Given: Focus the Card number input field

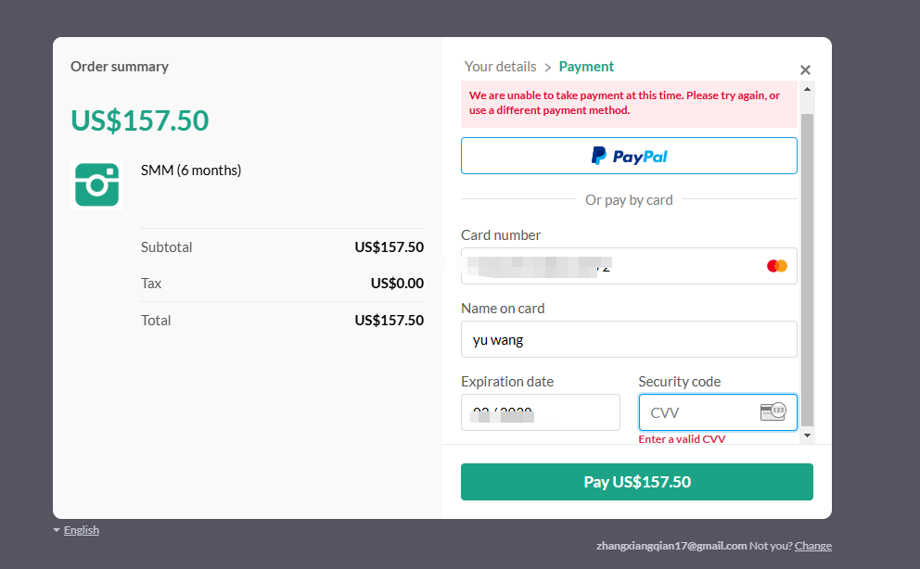Looking at the screenshot, I should click(x=612, y=266).
